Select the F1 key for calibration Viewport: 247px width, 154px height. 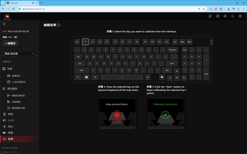[85, 42]
